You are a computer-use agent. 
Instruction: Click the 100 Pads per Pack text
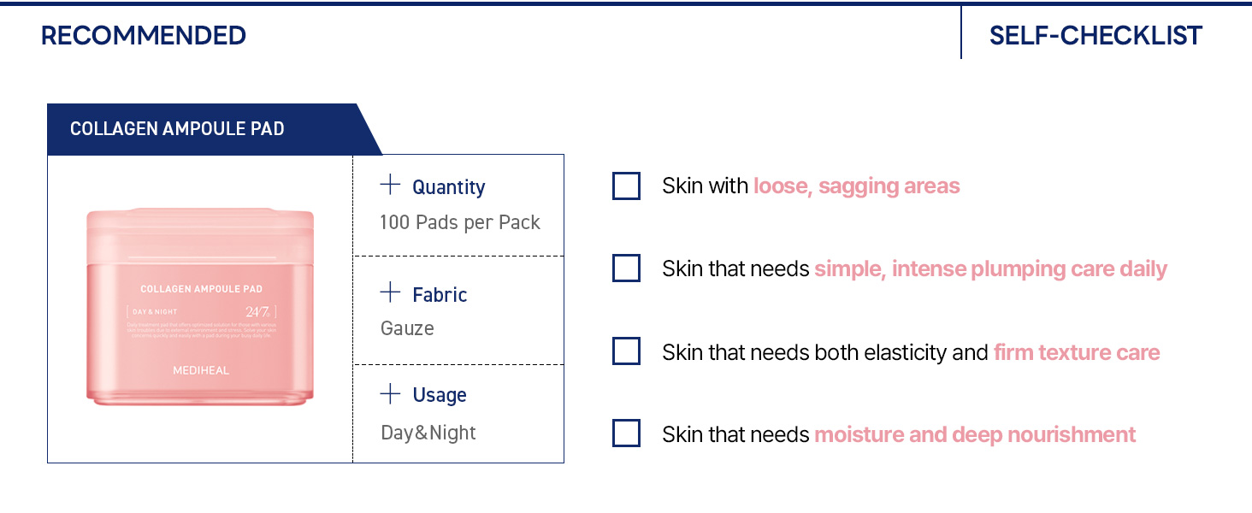(x=460, y=222)
